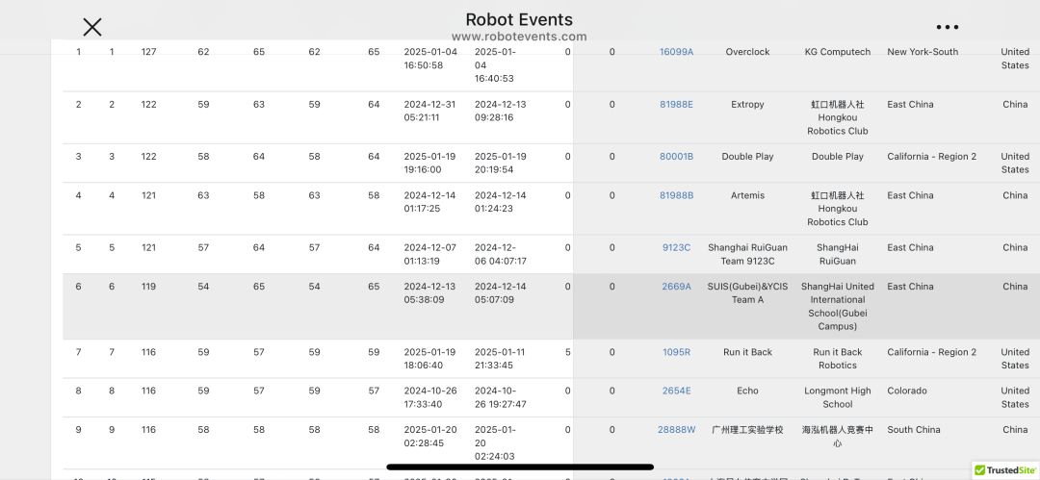
Task: Open team 2669A link
Action: point(676,287)
